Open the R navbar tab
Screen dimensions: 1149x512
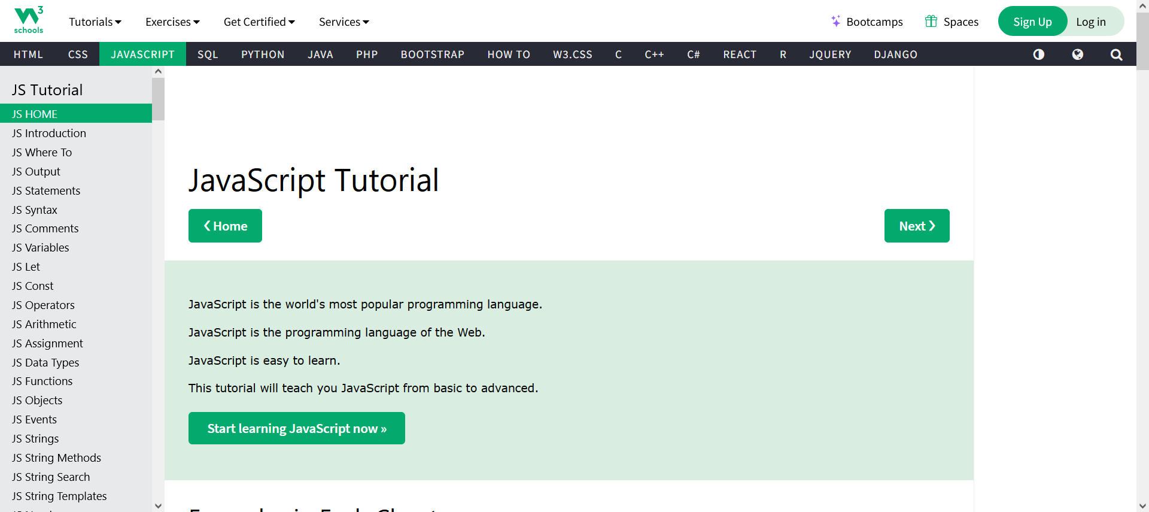(x=783, y=54)
